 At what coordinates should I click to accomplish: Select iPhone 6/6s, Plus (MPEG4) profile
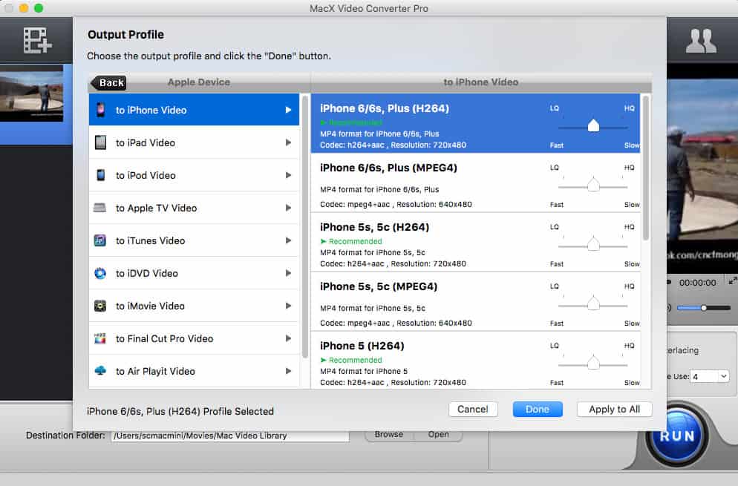point(475,183)
